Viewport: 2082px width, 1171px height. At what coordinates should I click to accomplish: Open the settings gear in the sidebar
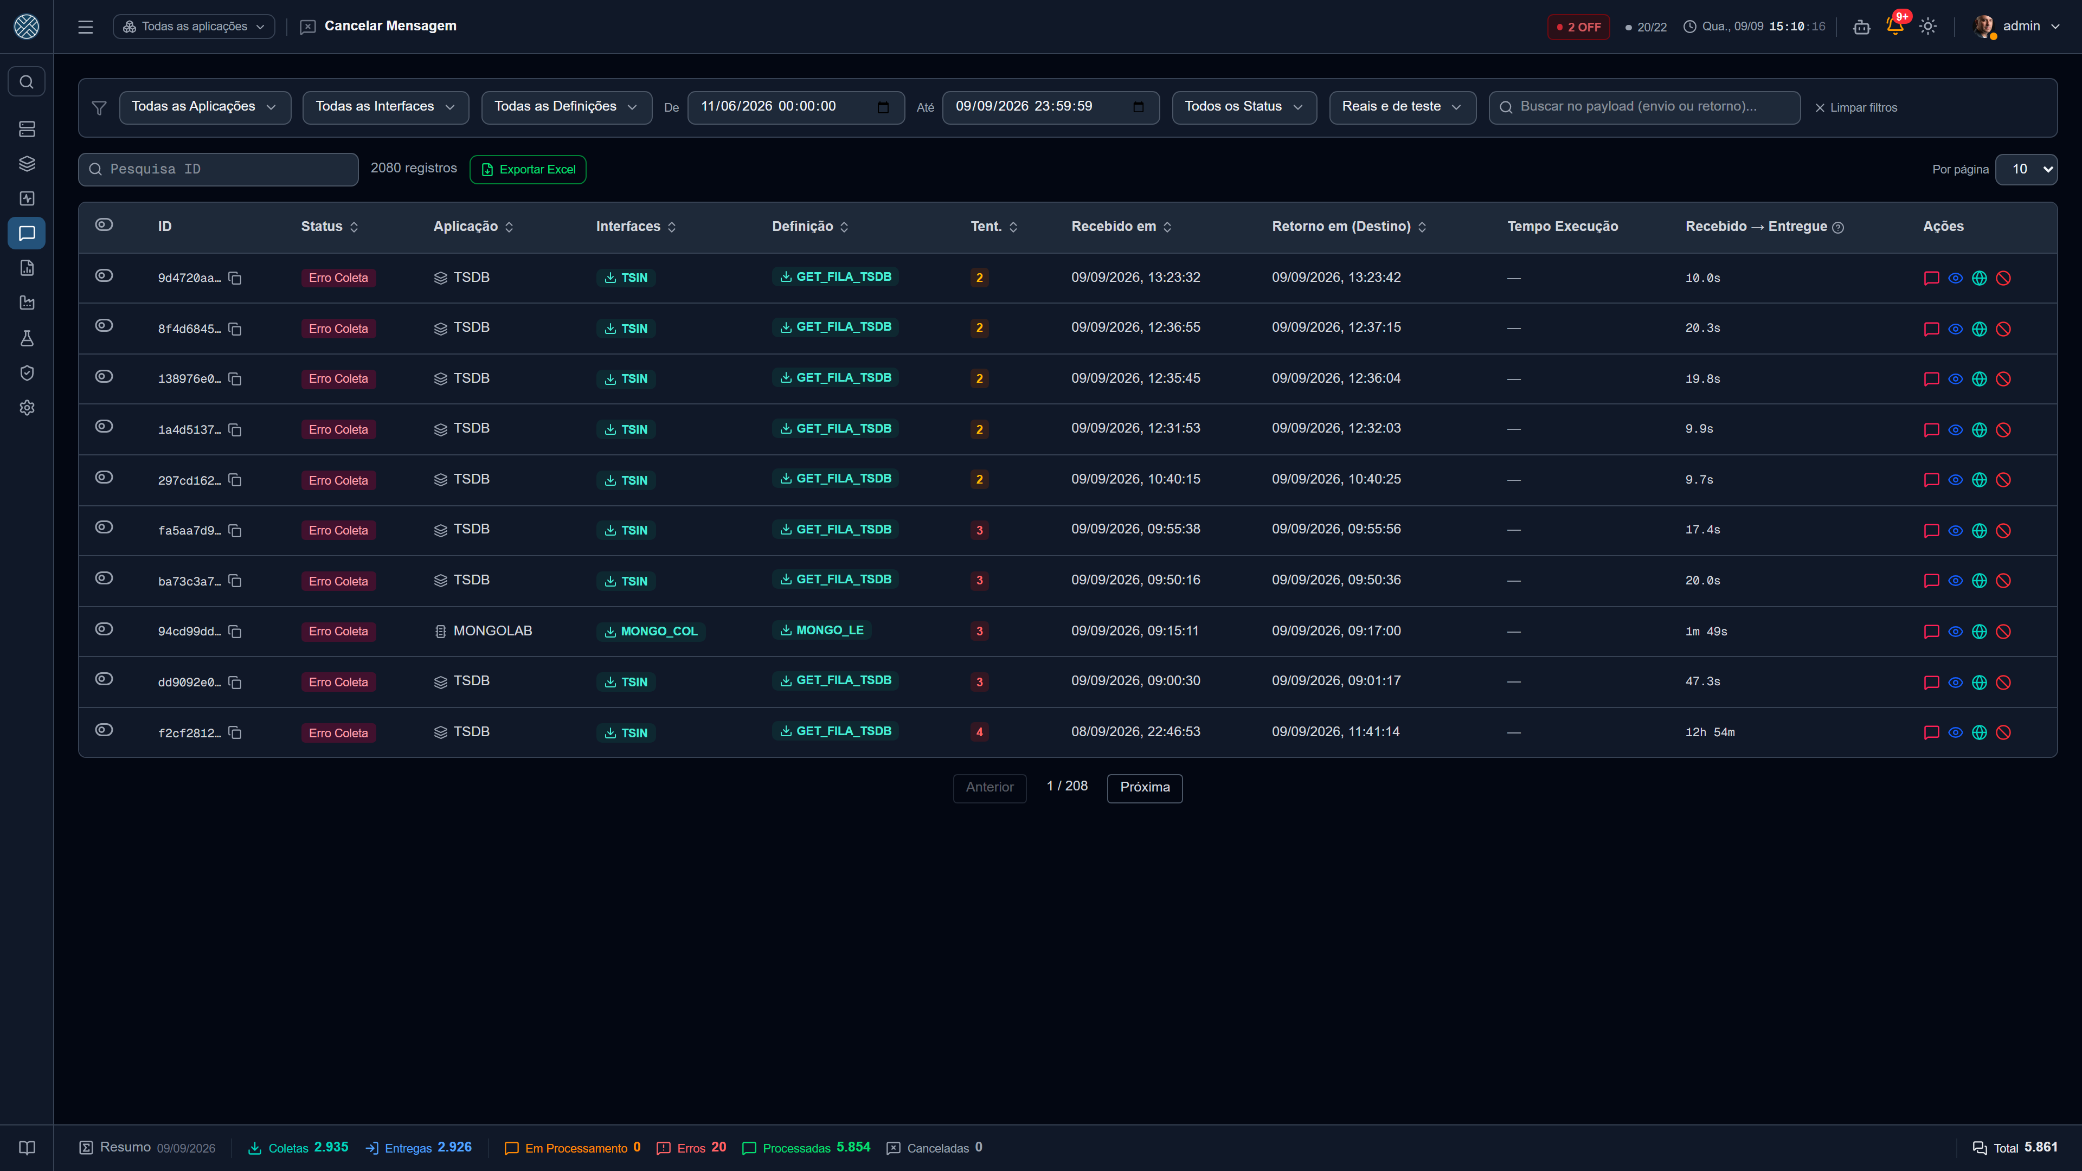(x=27, y=408)
